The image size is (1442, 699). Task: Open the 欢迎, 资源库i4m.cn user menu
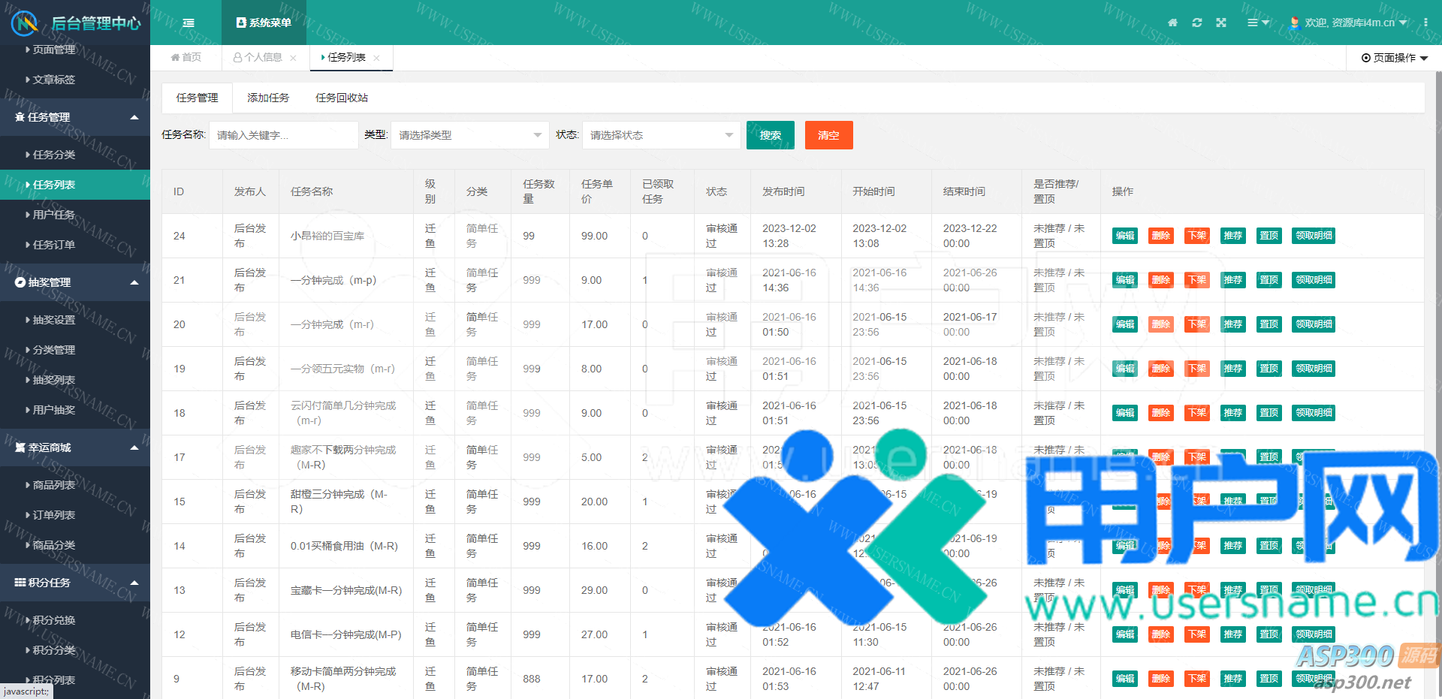pyautogui.click(x=1350, y=23)
